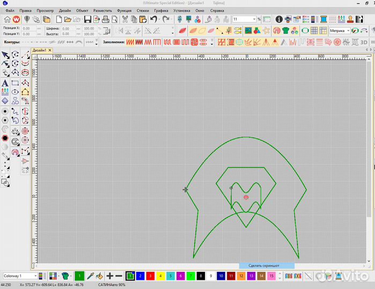Paste from clipboard icon

[143, 19]
